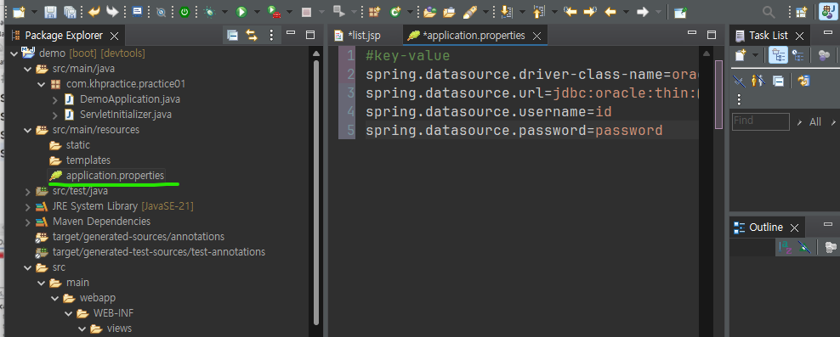
Task: Select the Java perspective button
Action: coord(827,12)
